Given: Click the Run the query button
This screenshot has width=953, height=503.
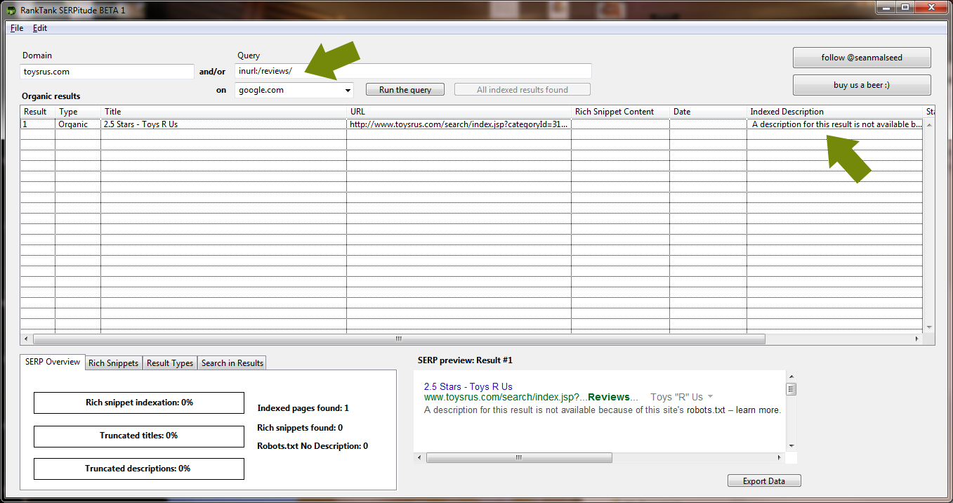Looking at the screenshot, I should pyautogui.click(x=405, y=90).
